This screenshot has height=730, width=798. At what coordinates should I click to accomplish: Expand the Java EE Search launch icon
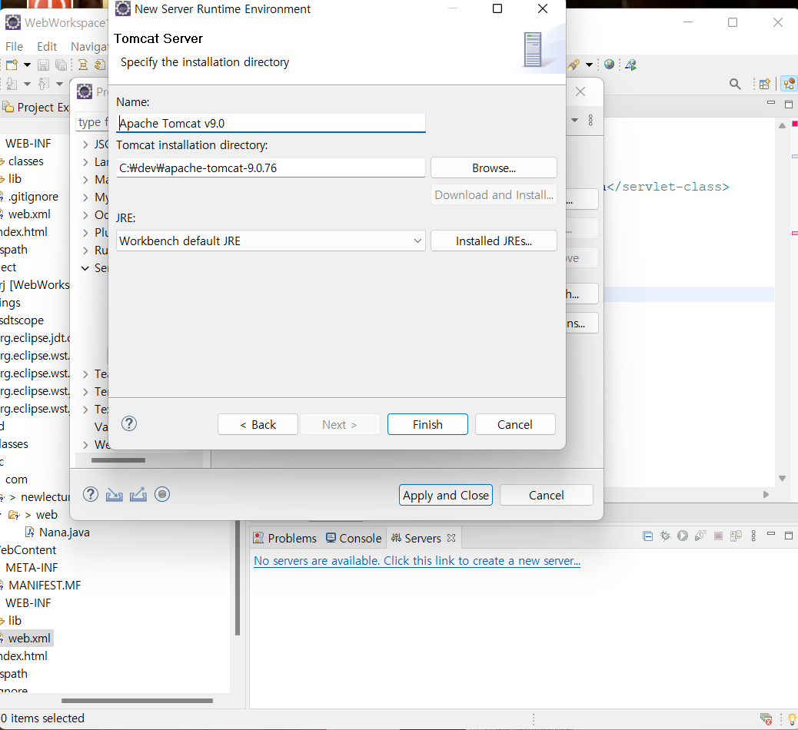pos(631,64)
